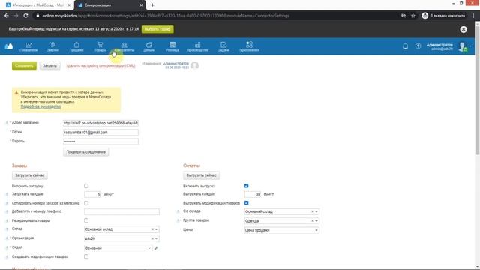Go back in the browser
Viewport: 480px width, 270px height.
[x=7, y=16]
